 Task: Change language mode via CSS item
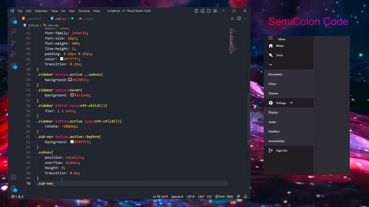point(209,197)
